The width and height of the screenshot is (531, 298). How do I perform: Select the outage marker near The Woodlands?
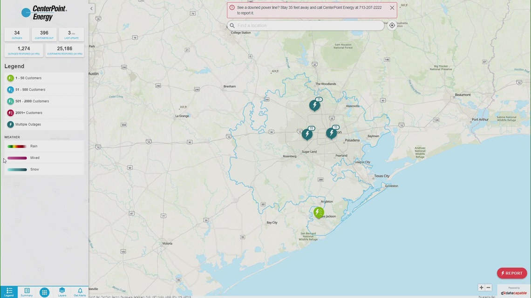click(x=314, y=106)
